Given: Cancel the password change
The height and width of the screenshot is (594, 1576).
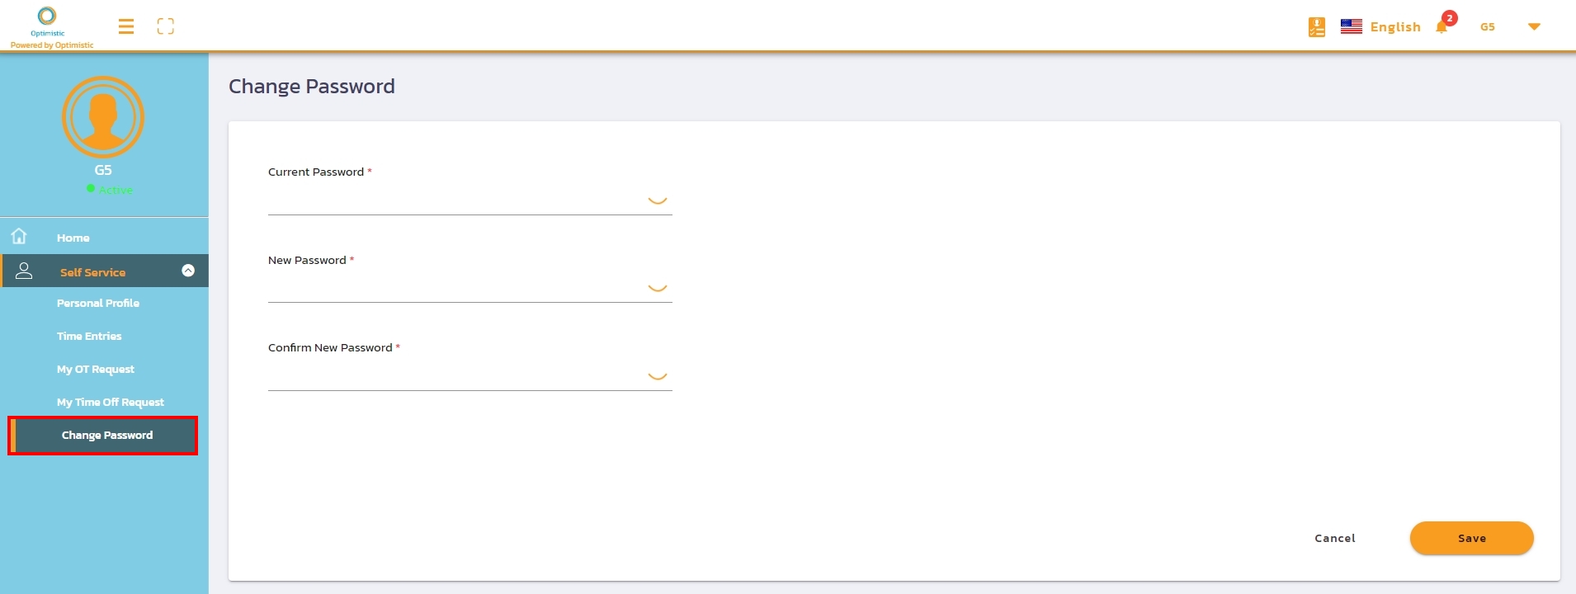Looking at the screenshot, I should click(x=1334, y=538).
